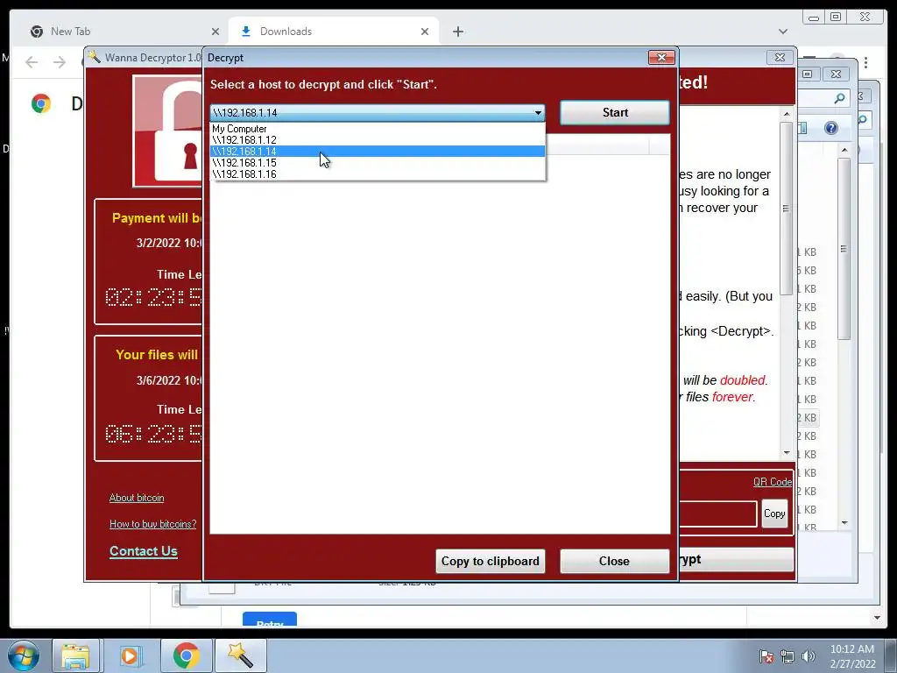Screen dimensions: 897x673
Task: Open Chrome's tab search chevron
Action: [x=782, y=32]
